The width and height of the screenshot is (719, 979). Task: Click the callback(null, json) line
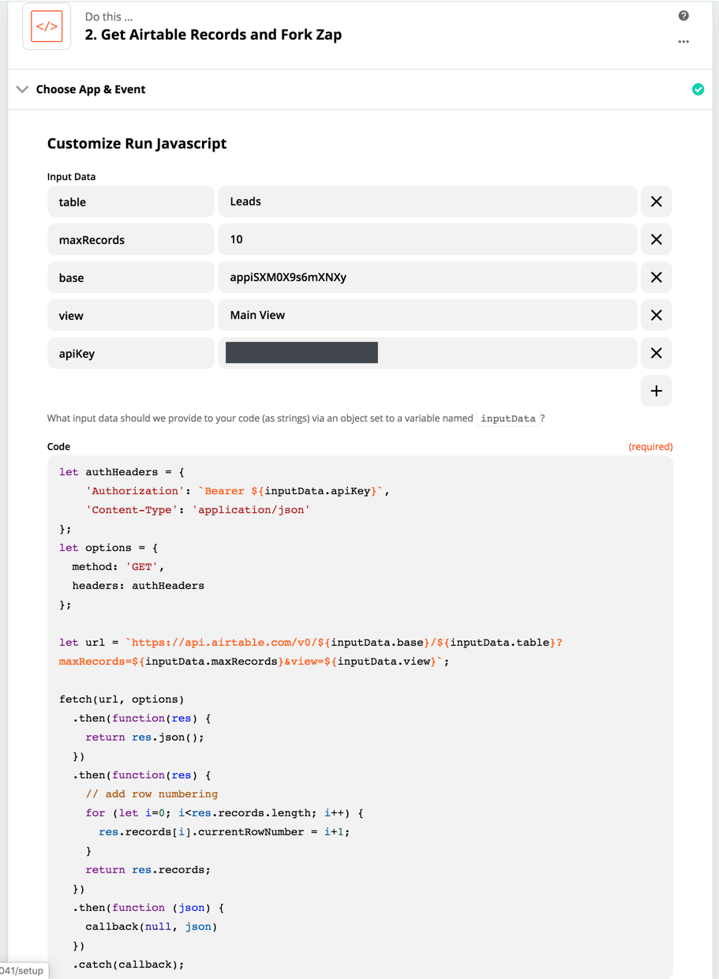(x=152, y=926)
